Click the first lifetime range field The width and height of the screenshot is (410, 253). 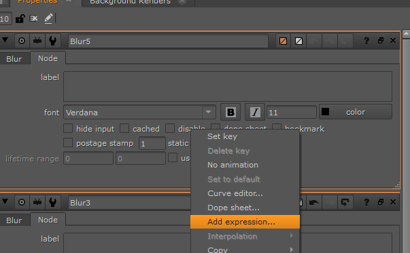click(x=88, y=158)
